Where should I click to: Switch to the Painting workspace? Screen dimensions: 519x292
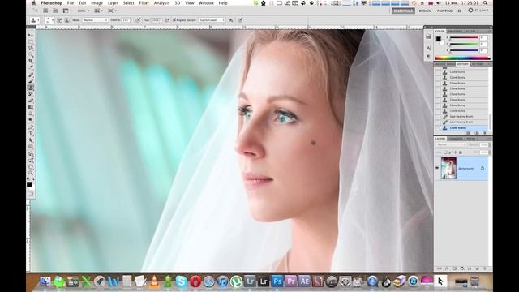pyautogui.click(x=444, y=11)
